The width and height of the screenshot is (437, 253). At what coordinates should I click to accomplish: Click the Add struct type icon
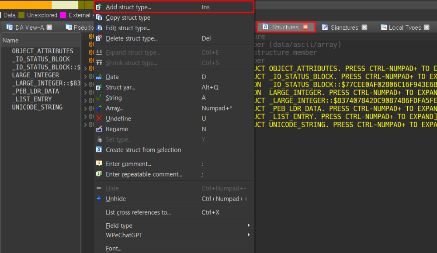click(x=99, y=7)
